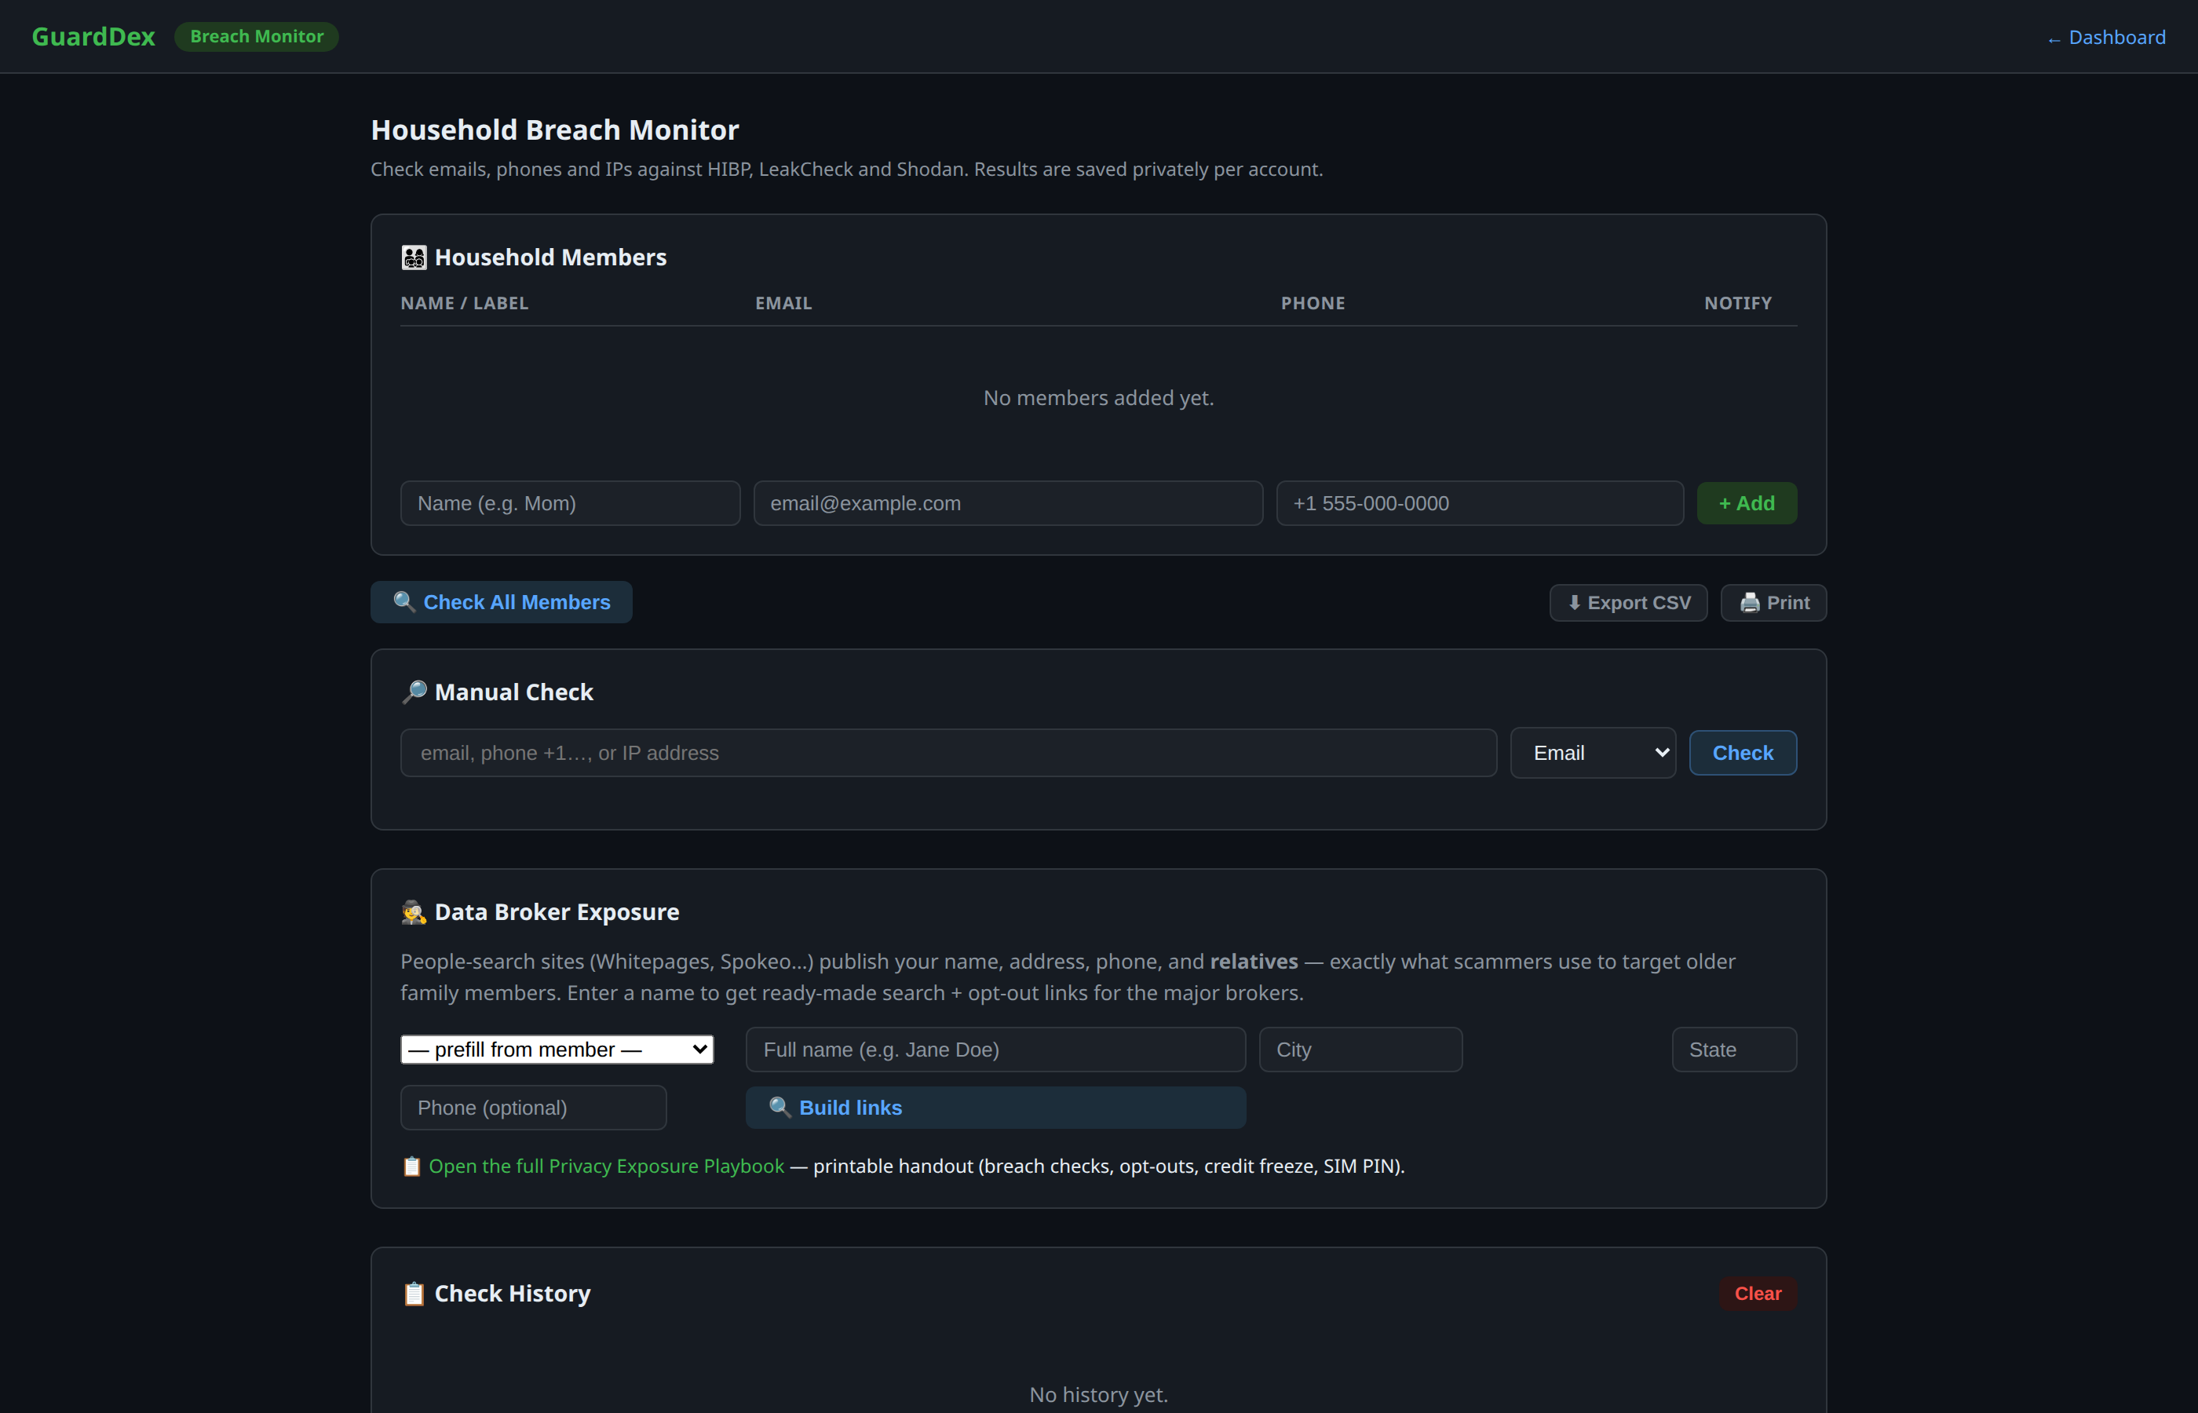Image resolution: width=2198 pixels, height=1413 pixels.
Task: Focus the State field
Action: 1735,1050
